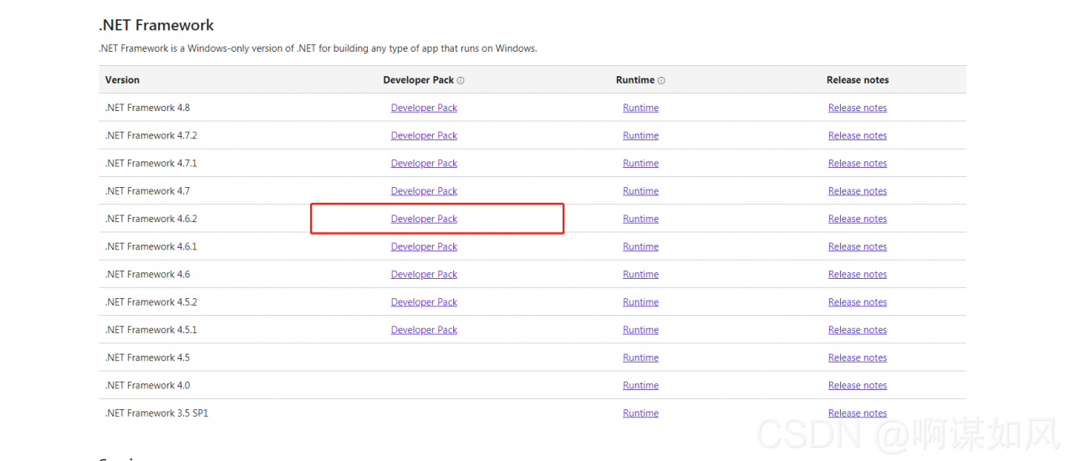Click the 'Developer Pack' column header text
1070x461 pixels.
click(418, 80)
